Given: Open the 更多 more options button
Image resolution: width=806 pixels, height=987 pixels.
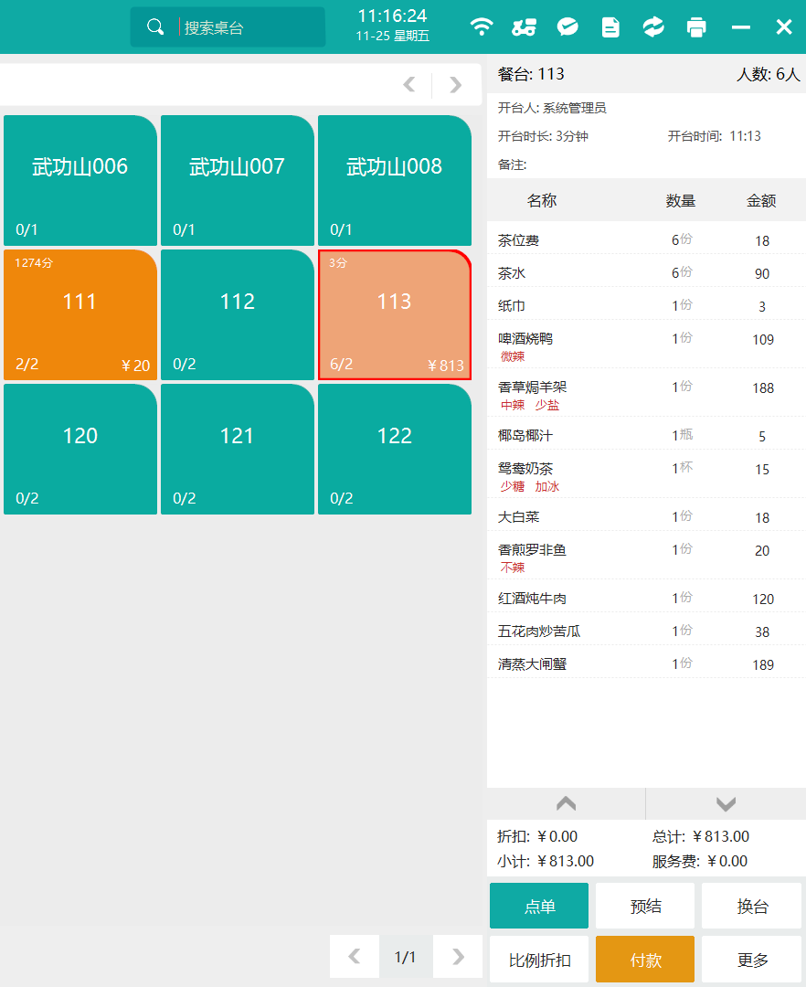Looking at the screenshot, I should [752, 960].
